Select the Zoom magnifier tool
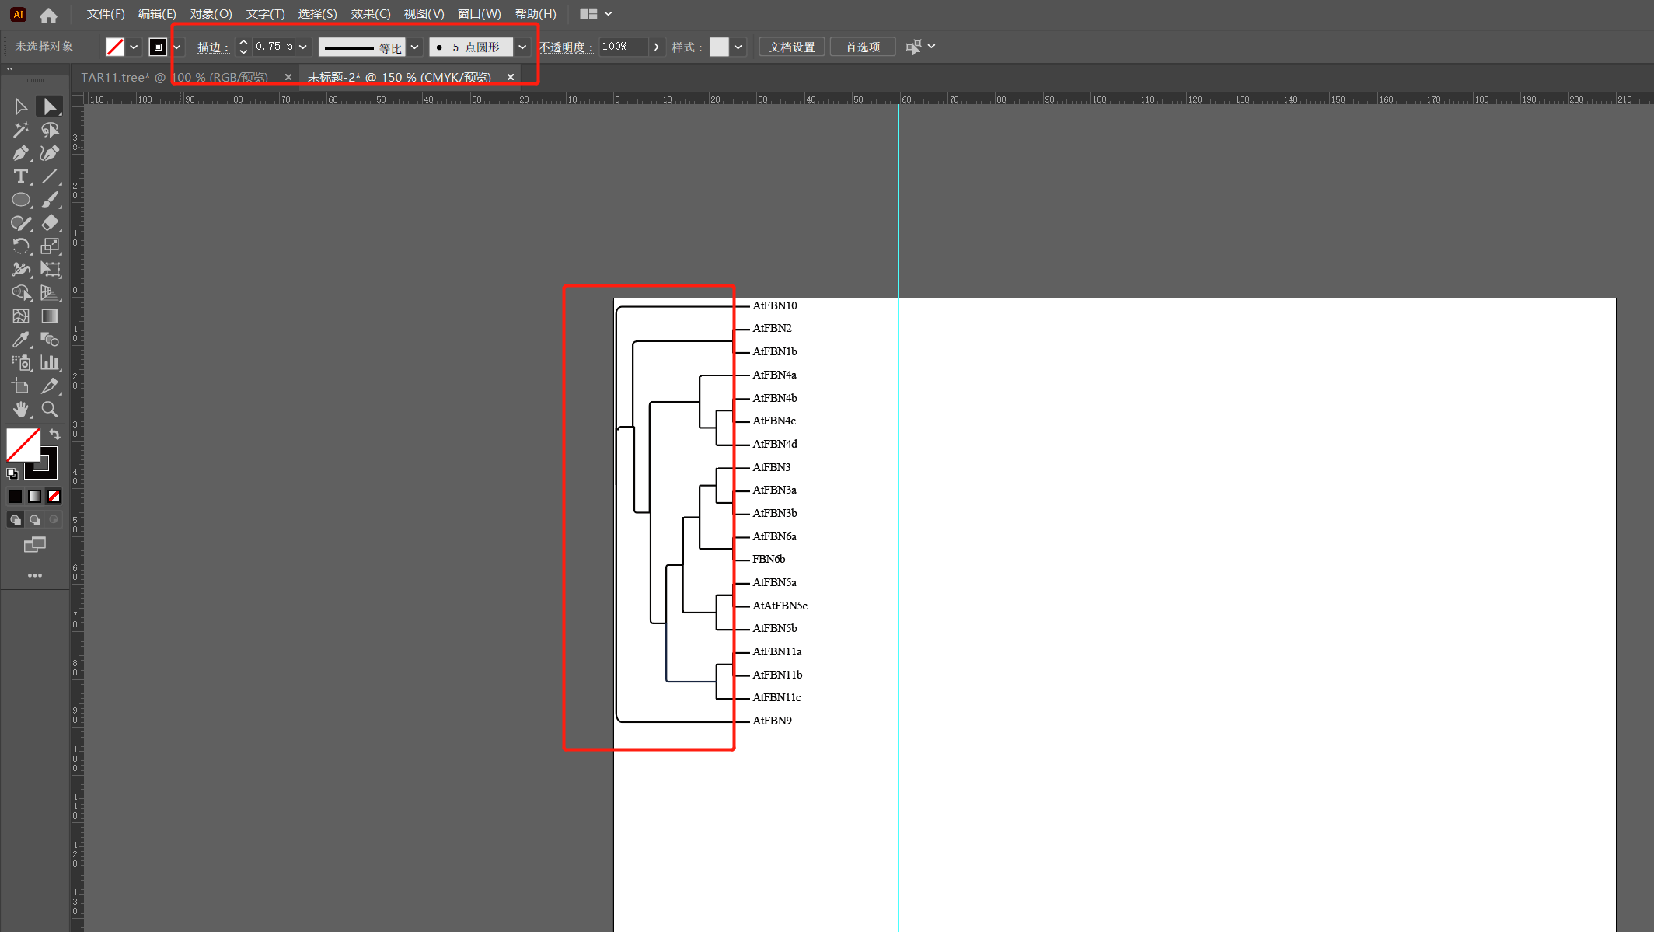 50,409
